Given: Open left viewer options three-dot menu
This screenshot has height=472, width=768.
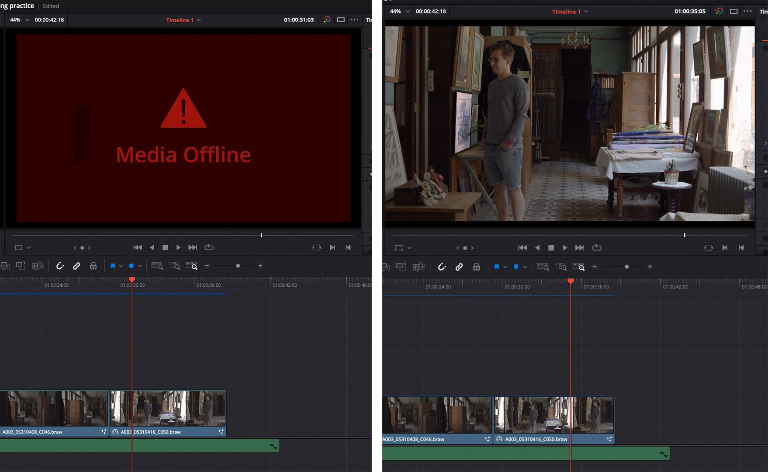Looking at the screenshot, I should click(x=354, y=20).
